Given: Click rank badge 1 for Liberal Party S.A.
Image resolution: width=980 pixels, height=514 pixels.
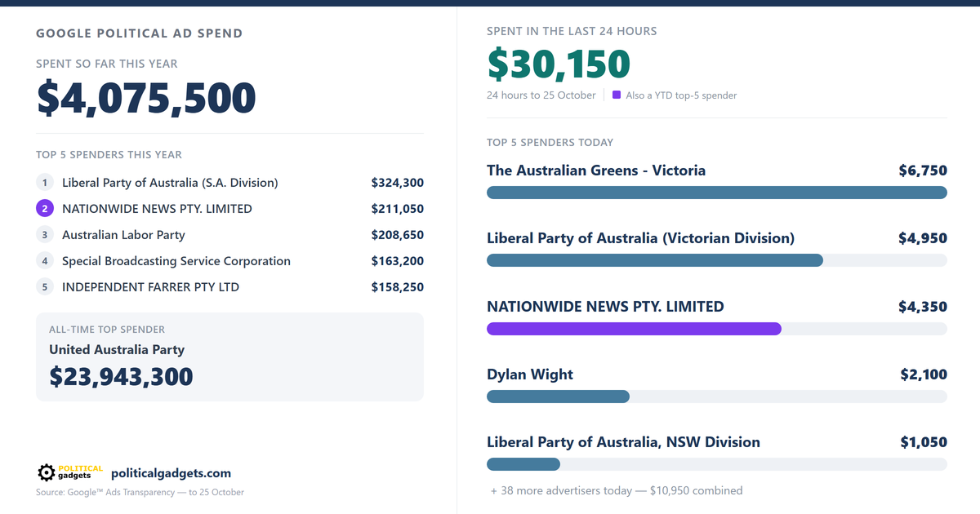Looking at the screenshot, I should pyautogui.click(x=45, y=183).
